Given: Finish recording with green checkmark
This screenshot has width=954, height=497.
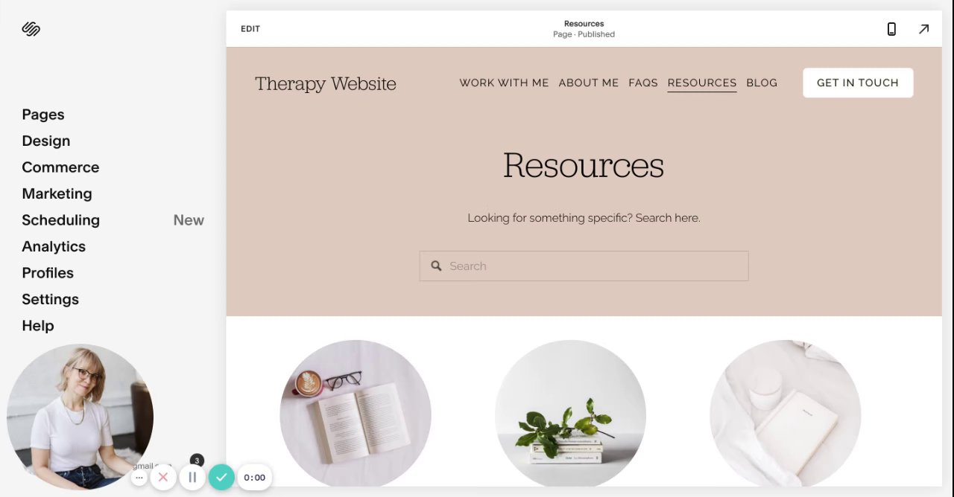Looking at the screenshot, I should pos(221,477).
